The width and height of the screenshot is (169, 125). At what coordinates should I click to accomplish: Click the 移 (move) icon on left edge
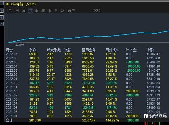pos(2,11)
